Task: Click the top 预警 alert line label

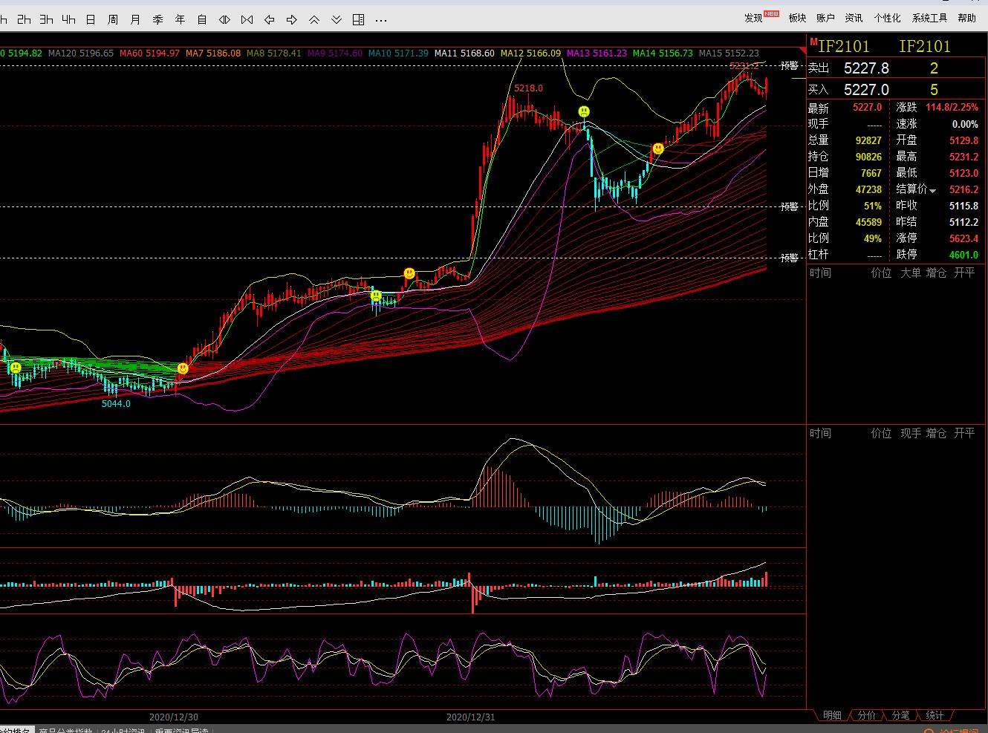Action: click(x=788, y=65)
